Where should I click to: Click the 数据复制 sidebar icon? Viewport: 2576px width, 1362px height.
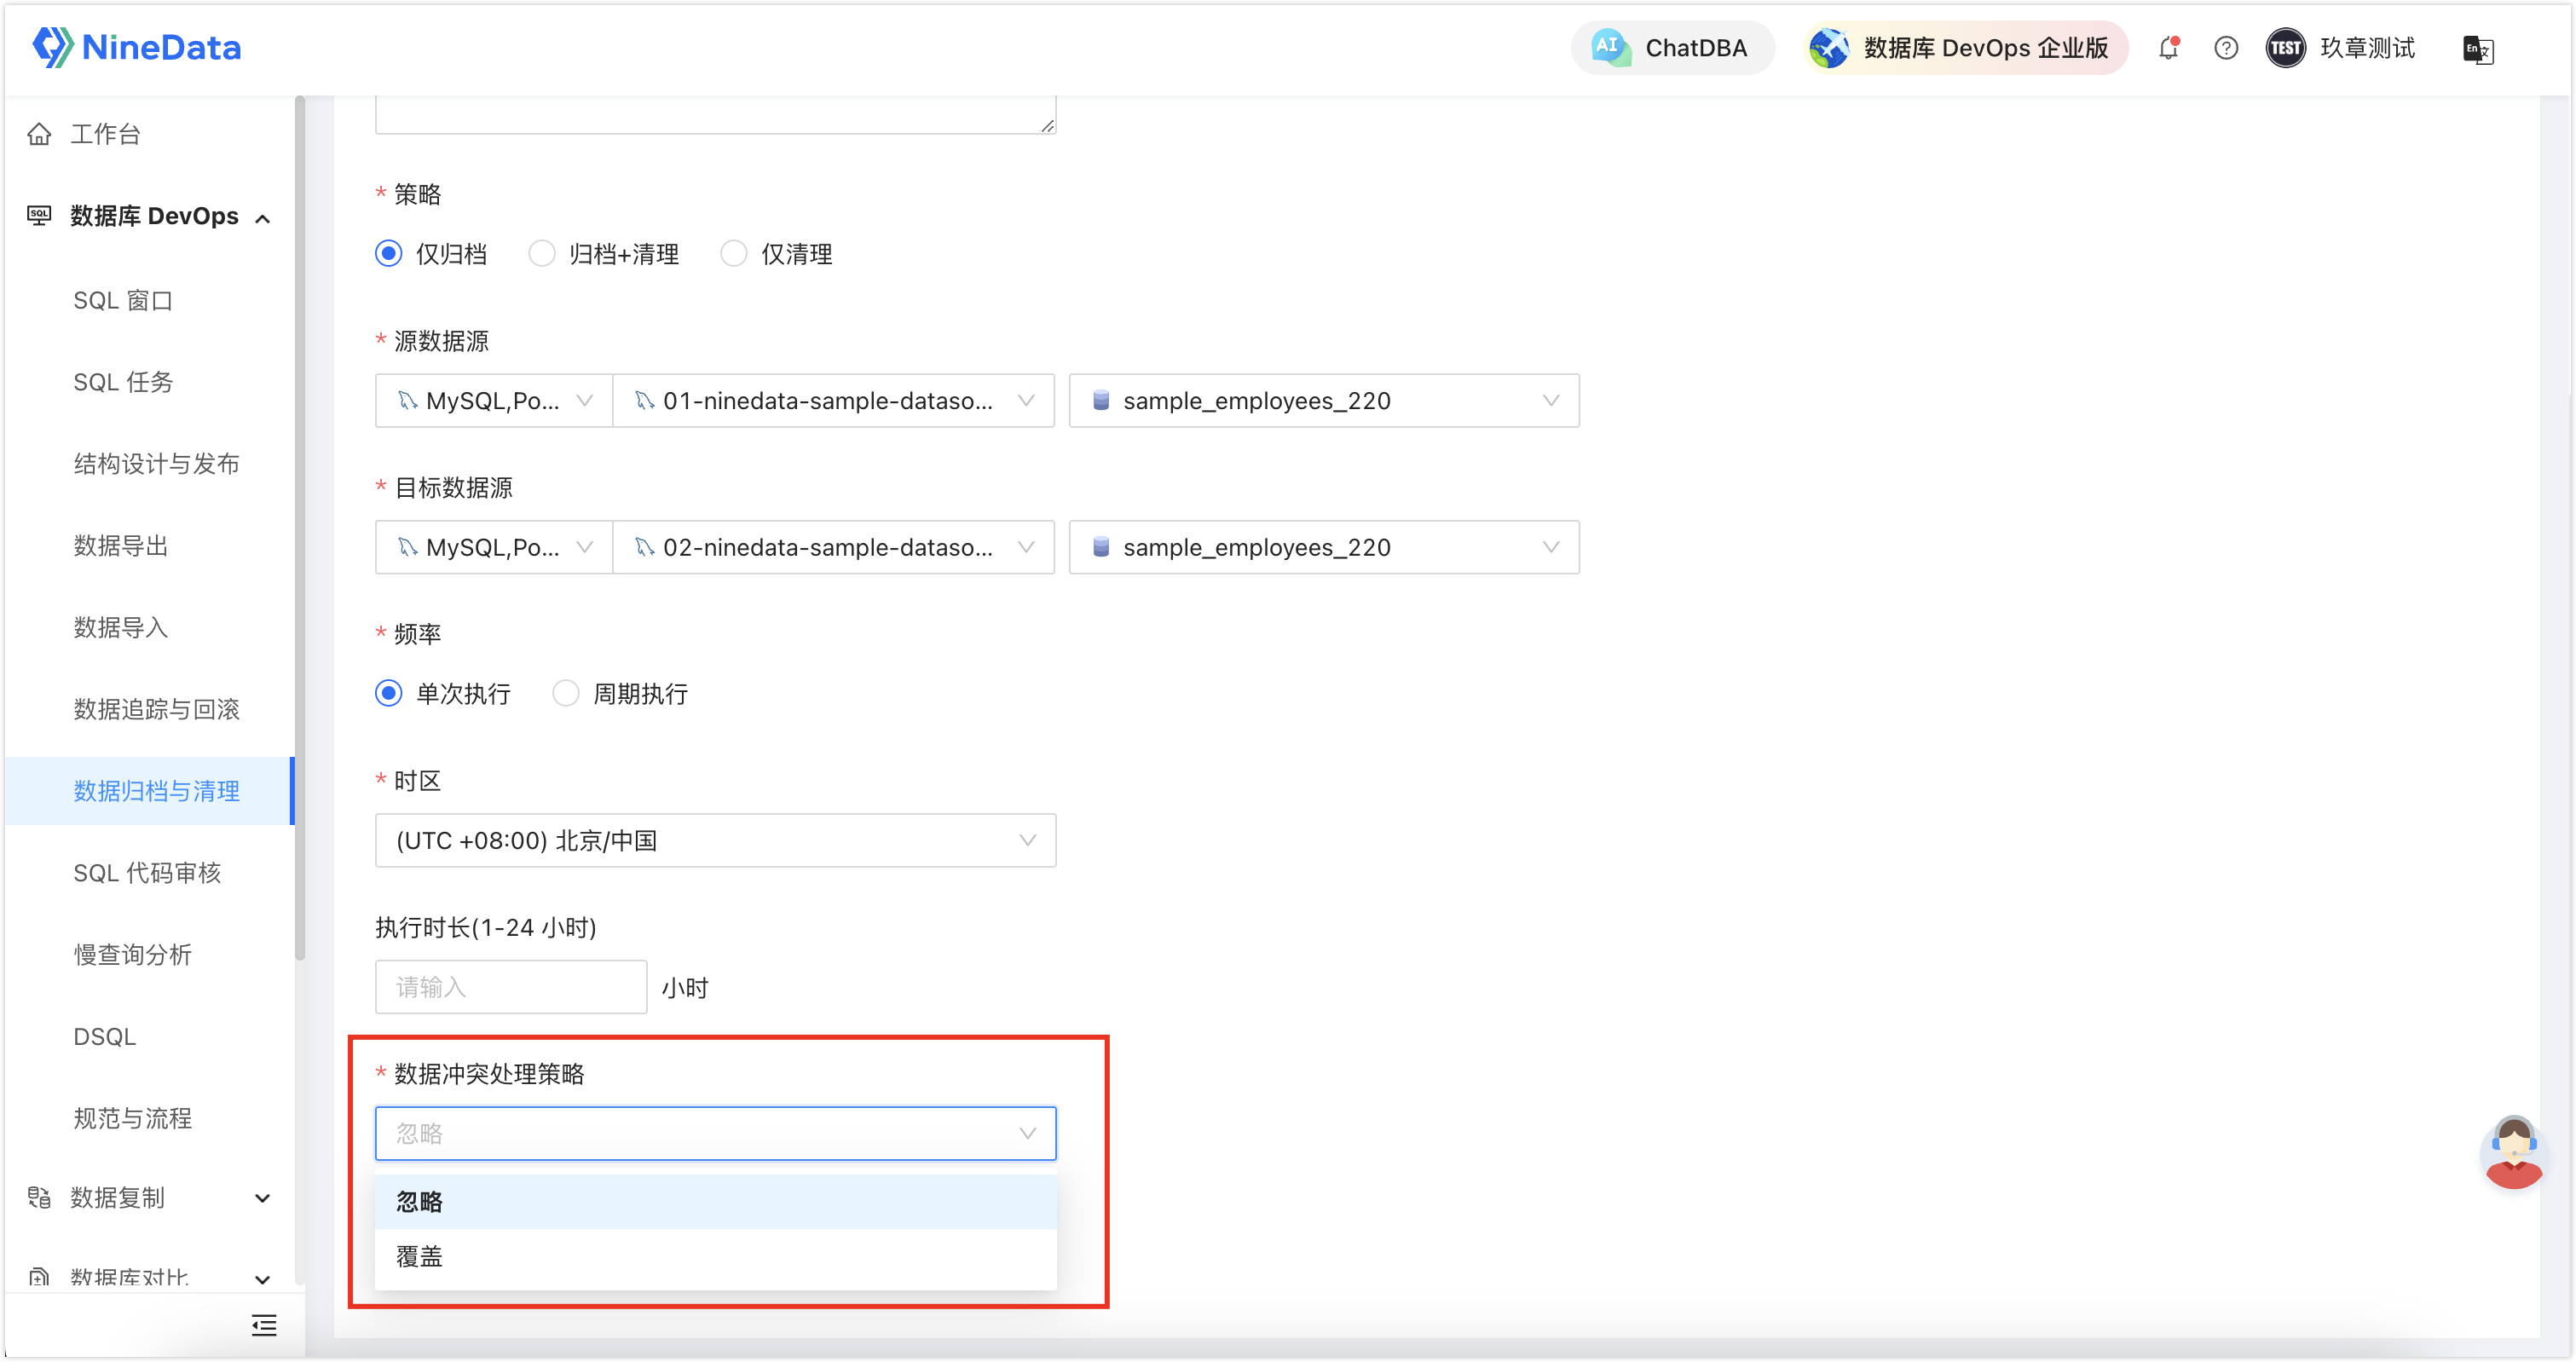39,1197
